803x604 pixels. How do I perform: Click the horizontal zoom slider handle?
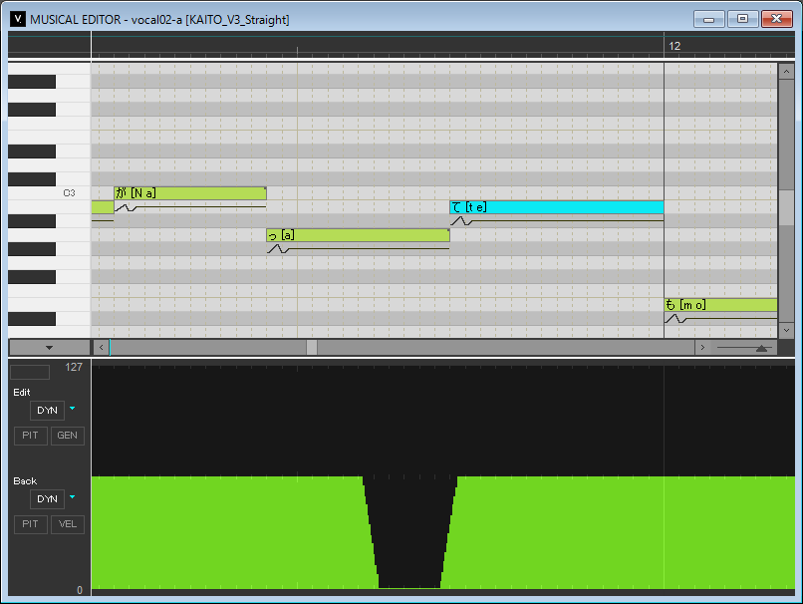[x=761, y=349]
